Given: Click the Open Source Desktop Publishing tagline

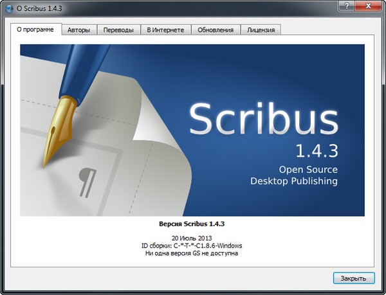Looking at the screenshot, I should pos(294,175).
